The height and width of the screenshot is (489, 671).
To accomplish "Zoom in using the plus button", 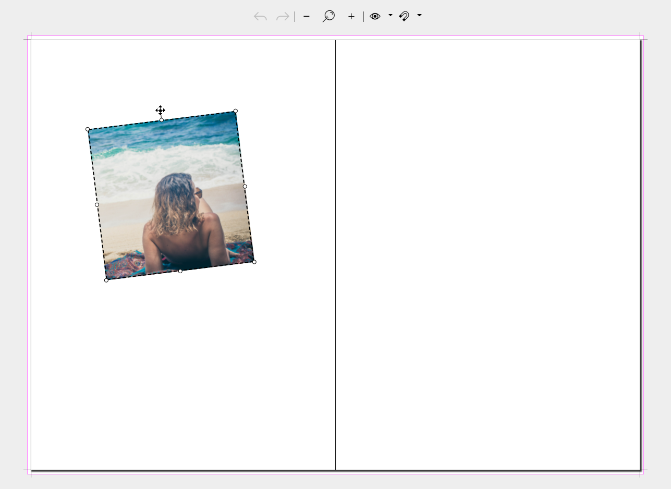I will pyautogui.click(x=351, y=17).
